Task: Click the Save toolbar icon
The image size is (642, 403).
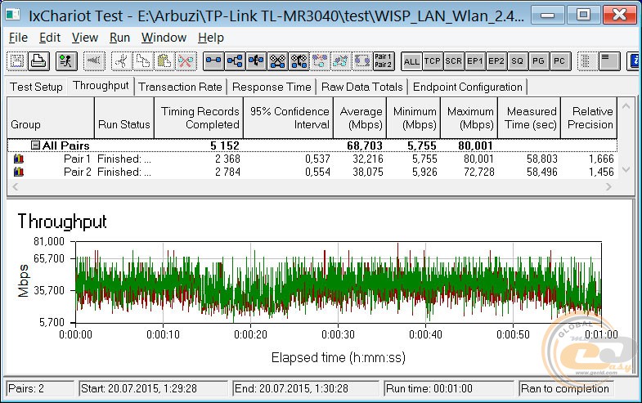Action: point(17,61)
